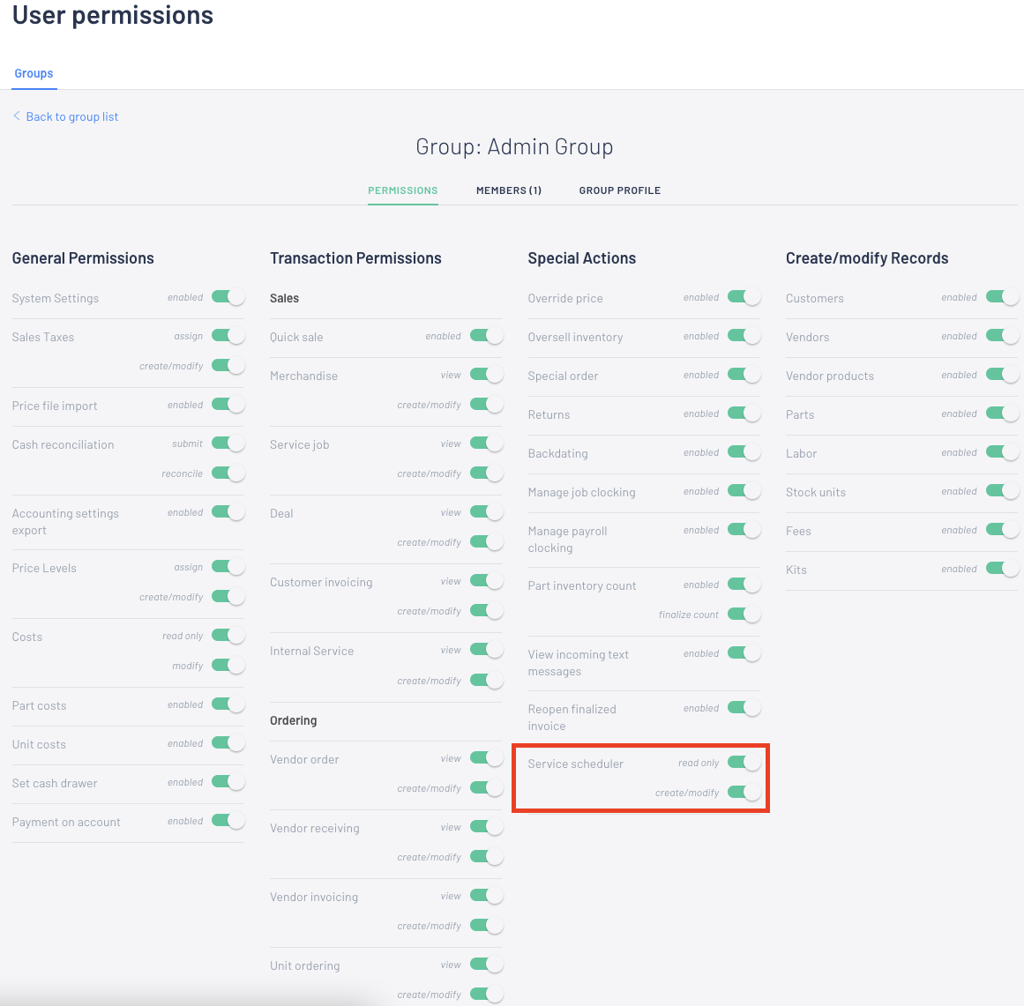The width and height of the screenshot is (1024, 1006).
Task: Toggle Backdating enabled switch
Action: tap(744, 451)
